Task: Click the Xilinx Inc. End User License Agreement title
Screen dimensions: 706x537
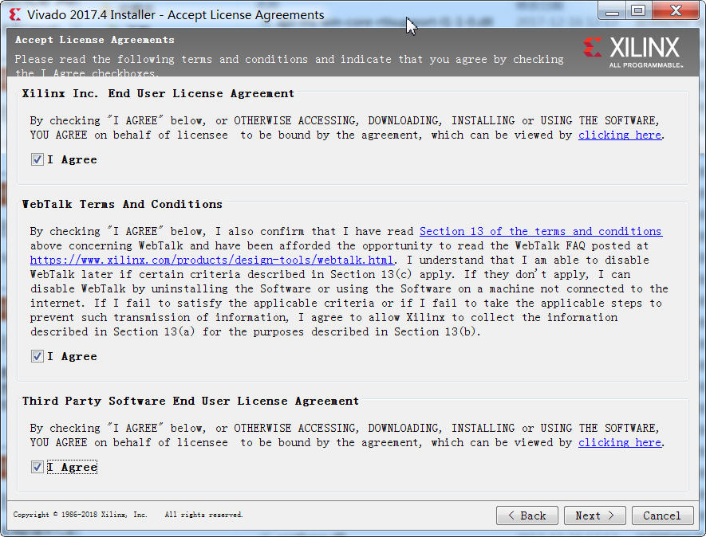Action: (158, 93)
